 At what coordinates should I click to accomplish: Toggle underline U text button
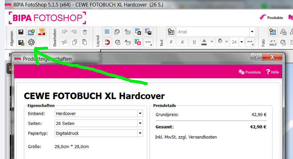[194, 42]
